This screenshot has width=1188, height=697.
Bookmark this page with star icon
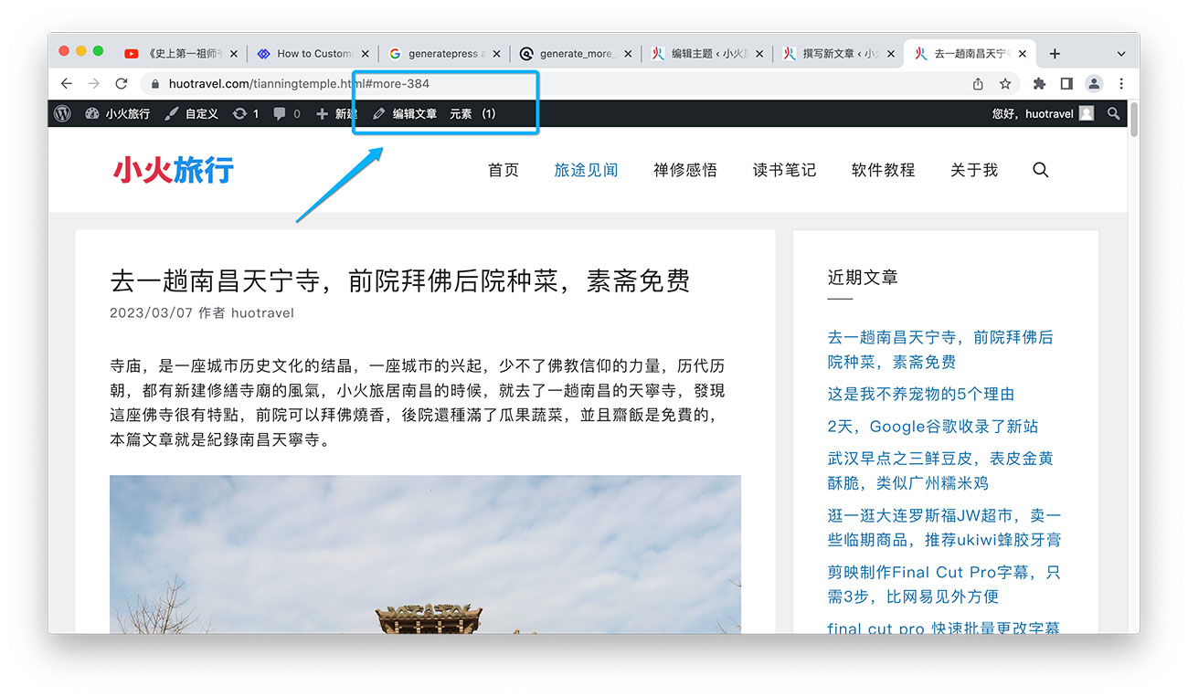coord(1005,83)
